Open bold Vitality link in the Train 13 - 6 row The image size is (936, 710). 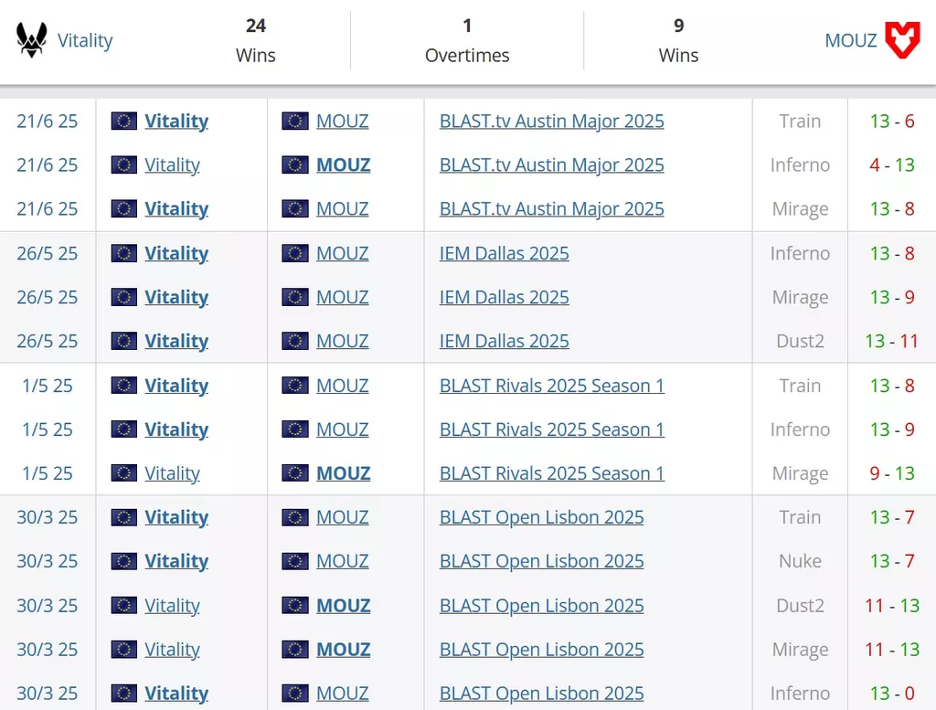pyautogui.click(x=176, y=122)
